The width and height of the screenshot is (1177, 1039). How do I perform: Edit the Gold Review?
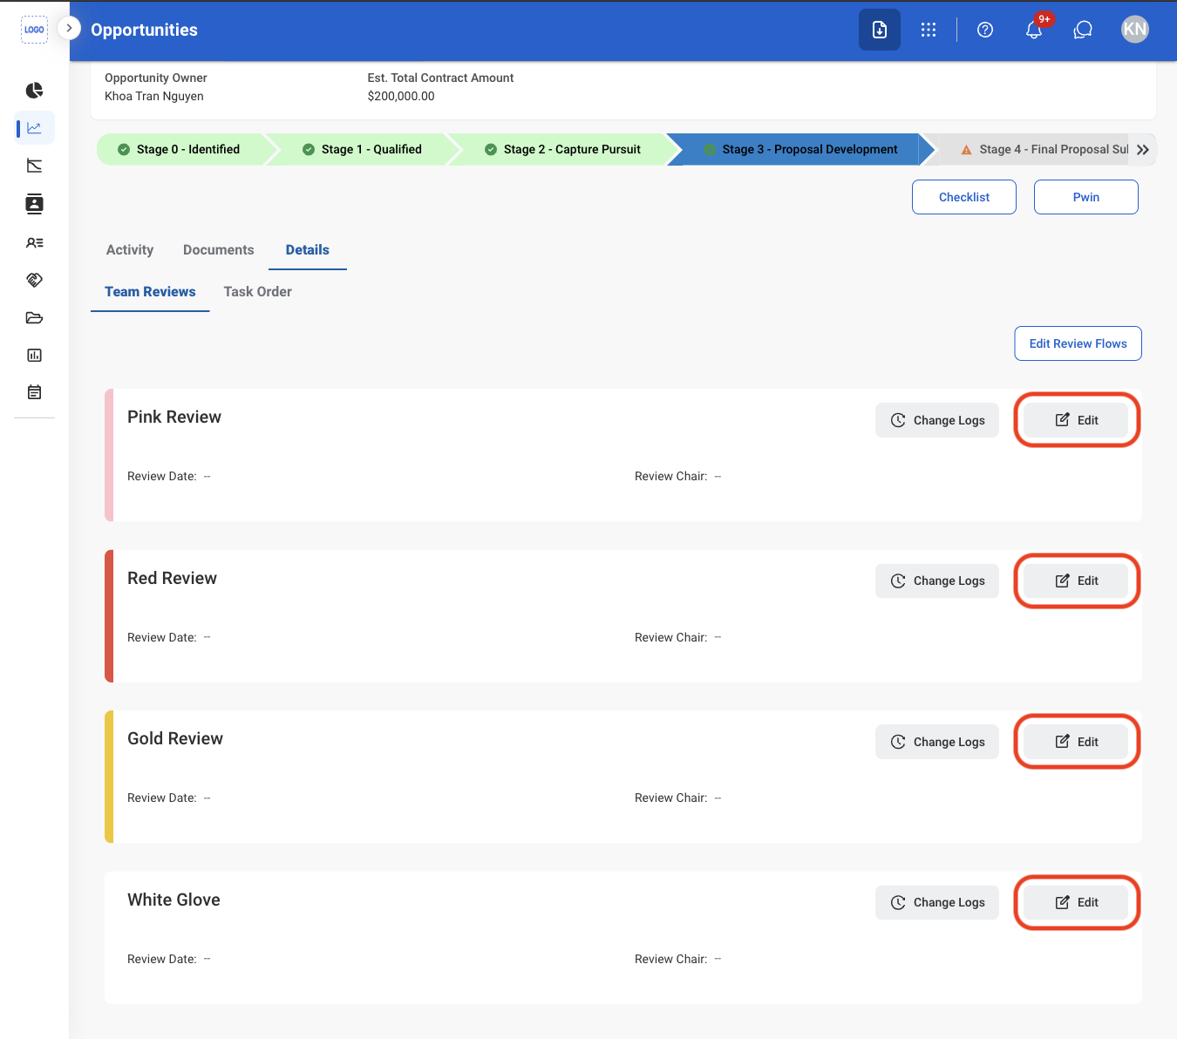[x=1077, y=742]
